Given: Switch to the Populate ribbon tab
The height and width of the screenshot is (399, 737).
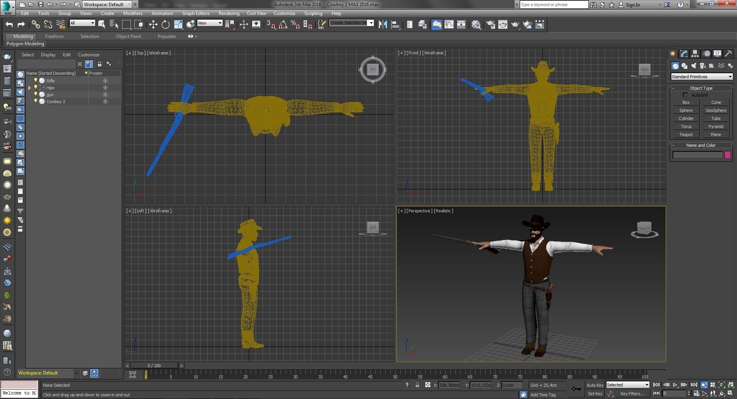Looking at the screenshot, I should 167,36.
